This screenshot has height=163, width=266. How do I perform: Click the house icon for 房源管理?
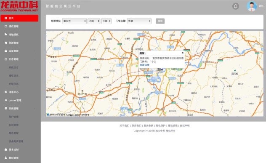pyautogui.click(x=6, y=43)
